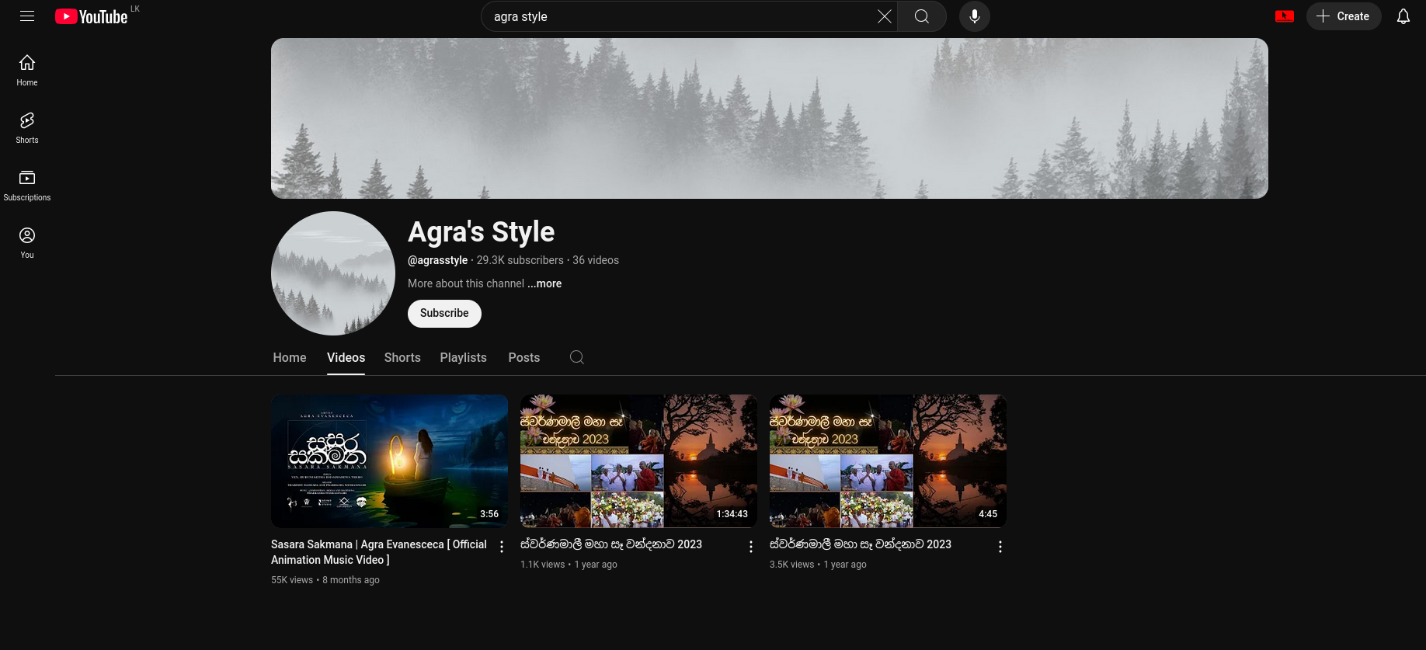1426x650 pixels.
Task: Open Subscriptions in the sidebar
Action: [x=27, y=185]
